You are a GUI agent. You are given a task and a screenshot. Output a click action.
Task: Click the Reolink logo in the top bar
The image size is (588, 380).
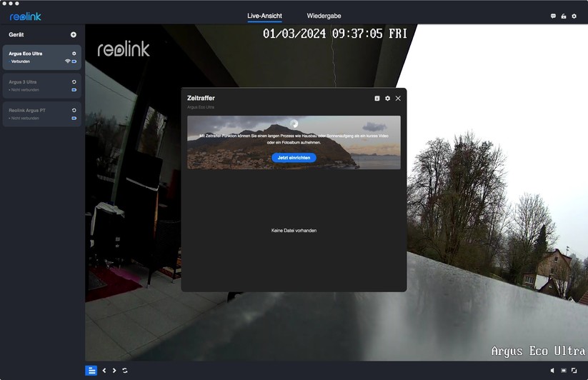(26, 16)
